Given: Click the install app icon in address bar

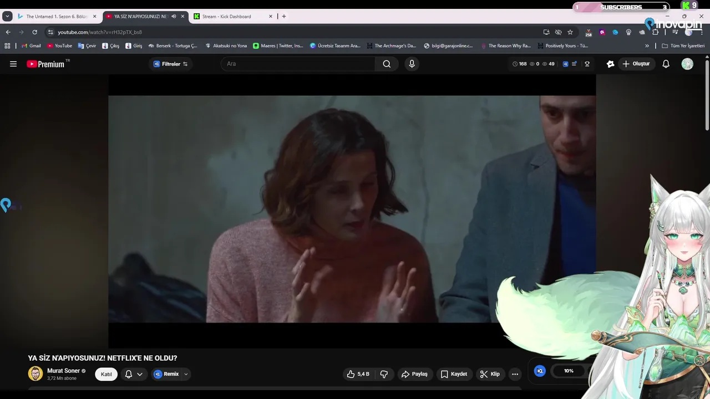Looking at the screenshot, I should coord(546,32).
